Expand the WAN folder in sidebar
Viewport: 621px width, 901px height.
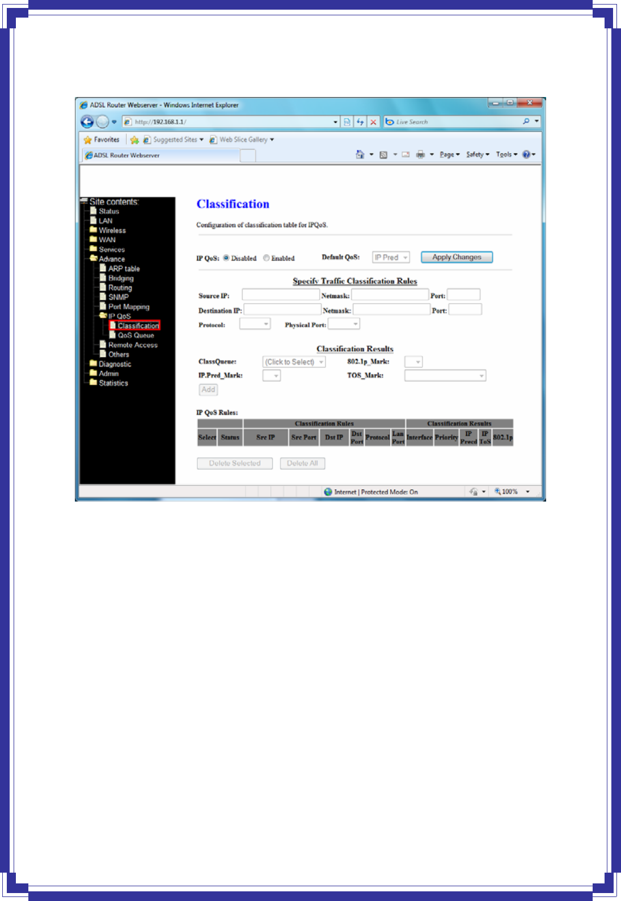tap(93, 239)
